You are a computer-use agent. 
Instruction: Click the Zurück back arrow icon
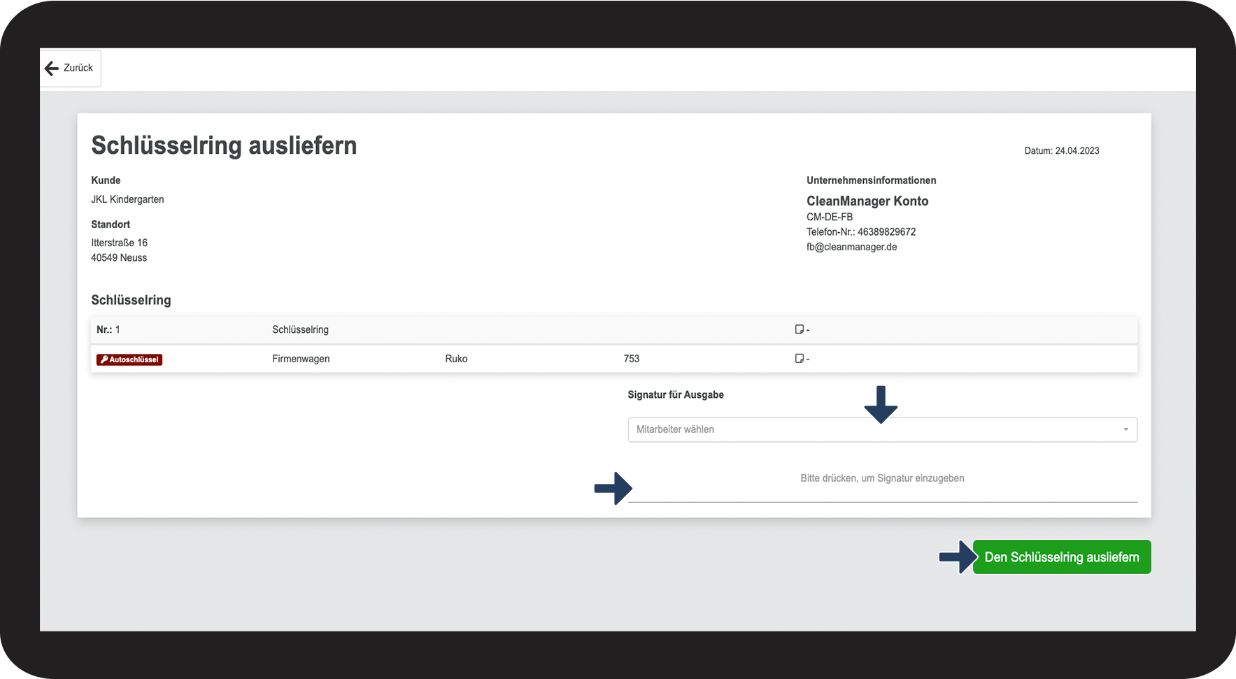pyautogui.click(x=52, y=68)
